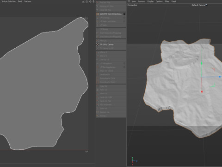This screenshot has width=222, height=167.
Task: Open the View menu in viewport
Action: (x=134, y=1)
